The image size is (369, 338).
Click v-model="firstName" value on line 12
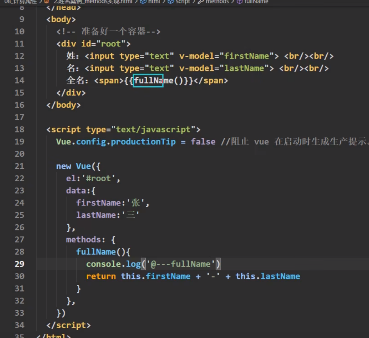tap(246, 56)
